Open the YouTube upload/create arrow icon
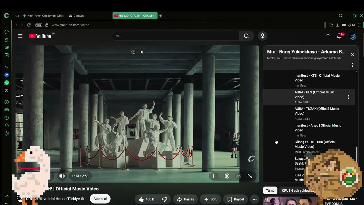Viewport: 364px width, 205px height. [328, 36]
